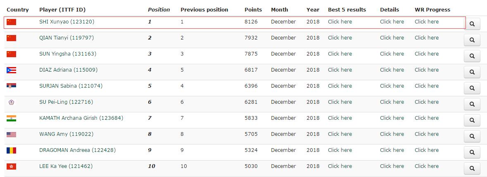Image resolution: width=487 pixels, height=177 pixels.
Task: Open Best 5 results link for SHI Xunyao
Action: [340, 22]
